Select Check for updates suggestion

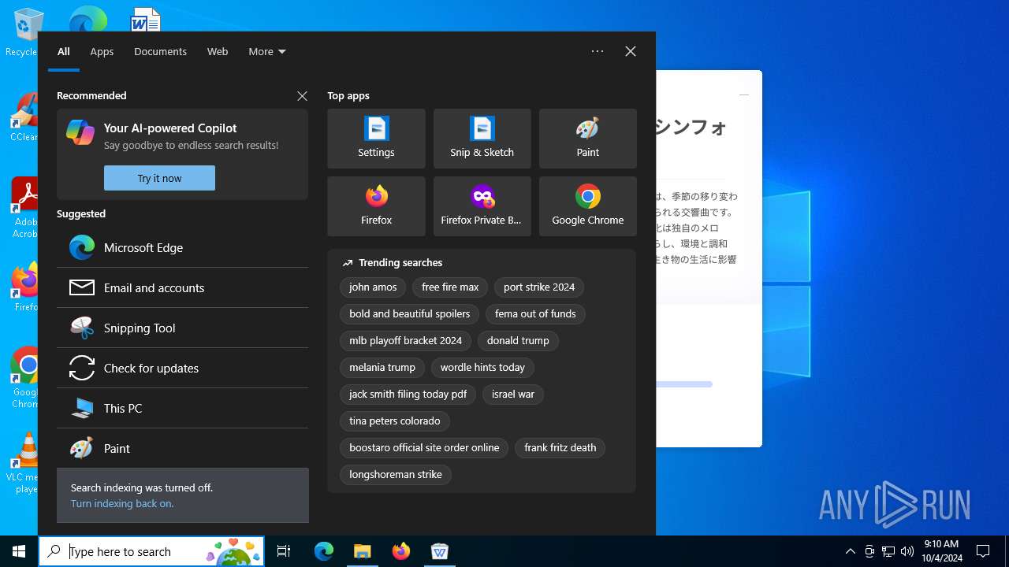[x=182, y=368]
